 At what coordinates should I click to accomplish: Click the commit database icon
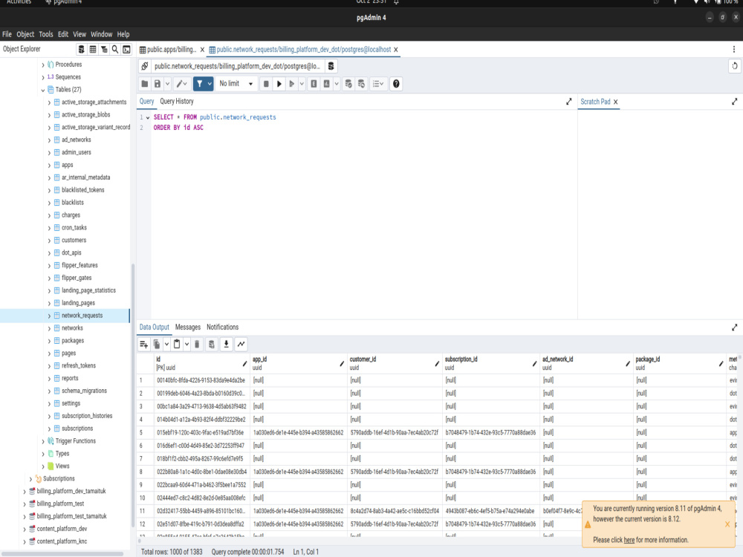coord(348,84)
